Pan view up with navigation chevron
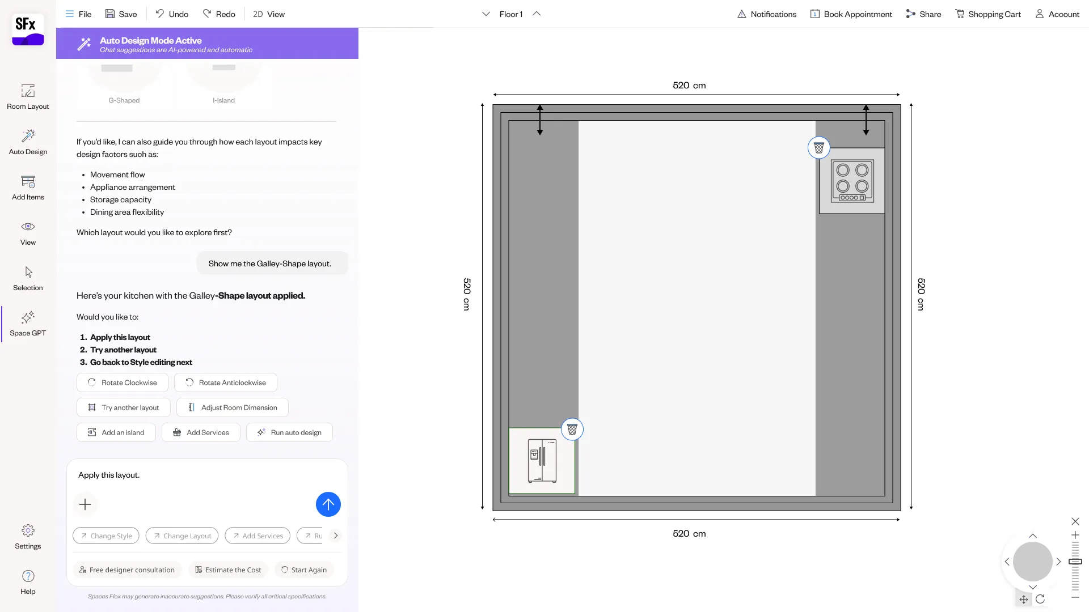Screen dimensions: 1089x612 tap(1033, 536)
